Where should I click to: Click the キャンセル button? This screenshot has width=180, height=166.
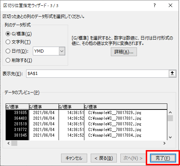coord(74,158)
